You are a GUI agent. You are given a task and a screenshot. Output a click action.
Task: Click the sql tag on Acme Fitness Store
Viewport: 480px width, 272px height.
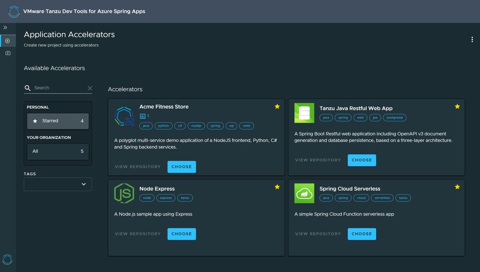pos(232,126)
